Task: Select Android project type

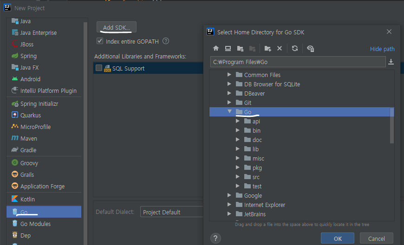Action: (x=44, y=79)
